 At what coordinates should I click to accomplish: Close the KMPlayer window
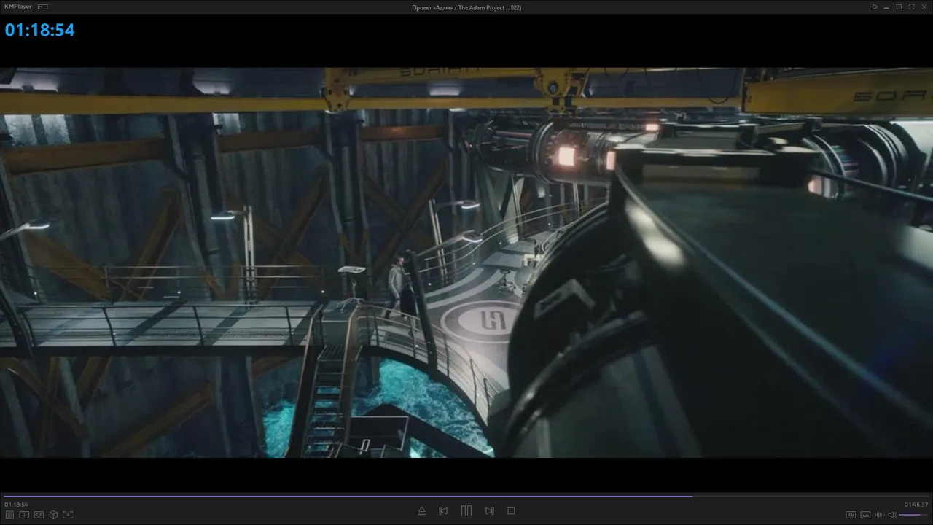pyautogui.click(x=924, y=7)
